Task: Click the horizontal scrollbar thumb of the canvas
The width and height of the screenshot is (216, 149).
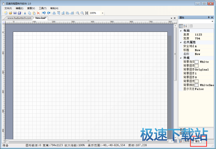Action: tap(89, 141)
